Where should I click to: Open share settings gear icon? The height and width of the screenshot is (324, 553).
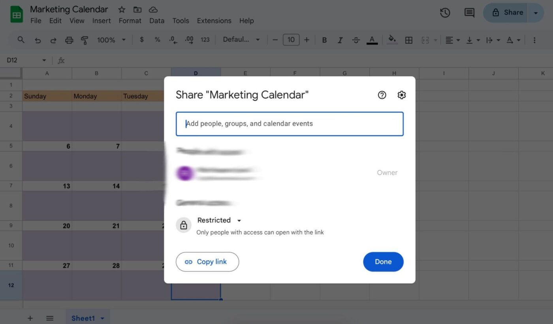tap(401, 95)
